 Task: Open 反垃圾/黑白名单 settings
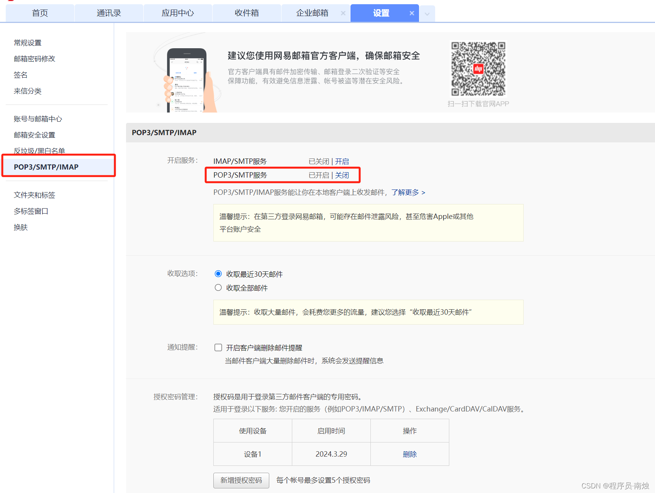point(39,151)
